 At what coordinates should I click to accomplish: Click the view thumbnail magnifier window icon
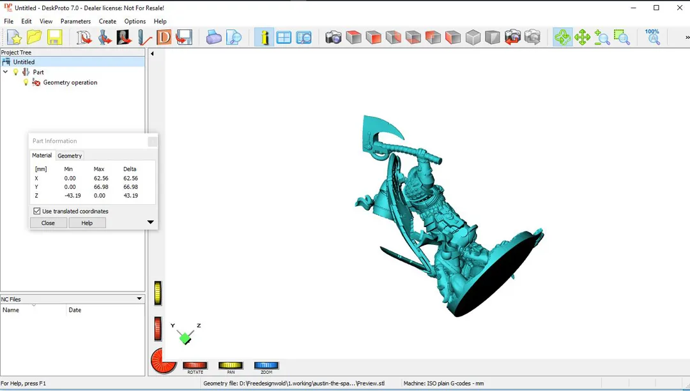tap(303, 38)
